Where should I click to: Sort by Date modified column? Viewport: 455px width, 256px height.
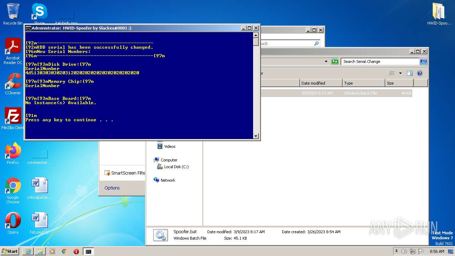[x=321, y=83]
